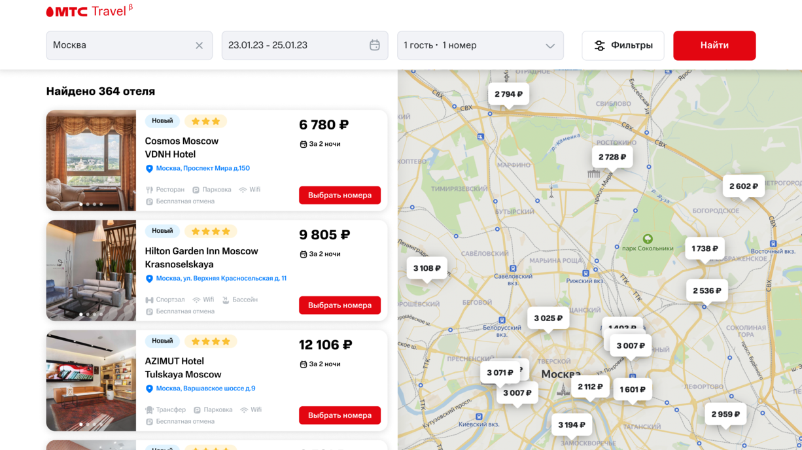Open the MTS Travel logo home link

coord(90,11)
